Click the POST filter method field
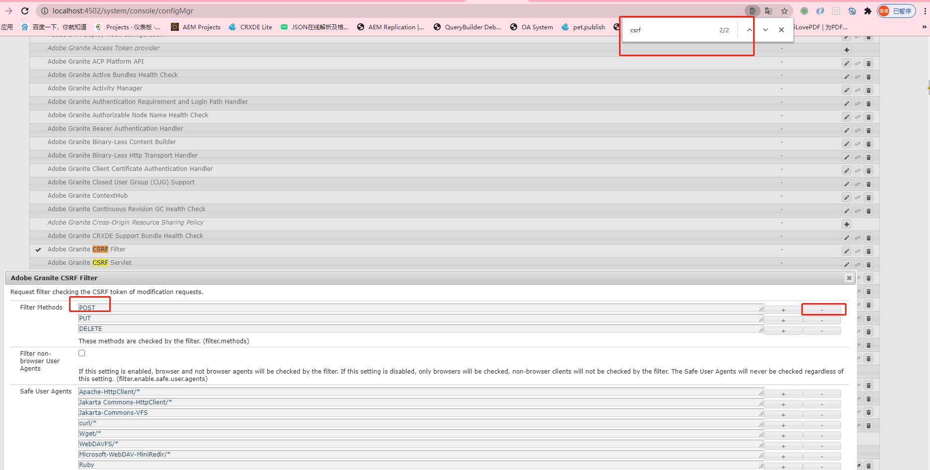 [x=421, y=308]
